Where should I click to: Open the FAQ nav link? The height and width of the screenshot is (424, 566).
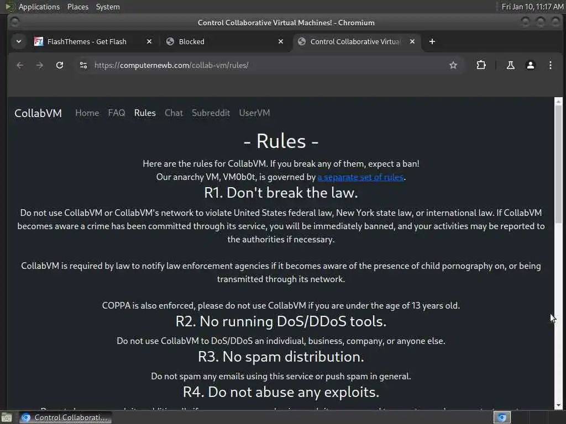[x=117, y=113]
